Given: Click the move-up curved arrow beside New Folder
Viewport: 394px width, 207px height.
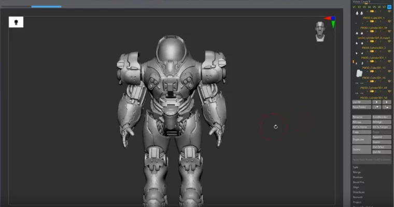Looking at the screenshot, I should pyautogui.click(x=376, y=107).
